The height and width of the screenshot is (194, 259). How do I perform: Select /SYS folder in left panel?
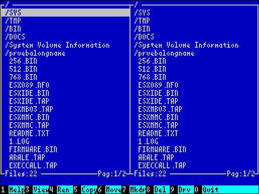(x=66, y=13)
